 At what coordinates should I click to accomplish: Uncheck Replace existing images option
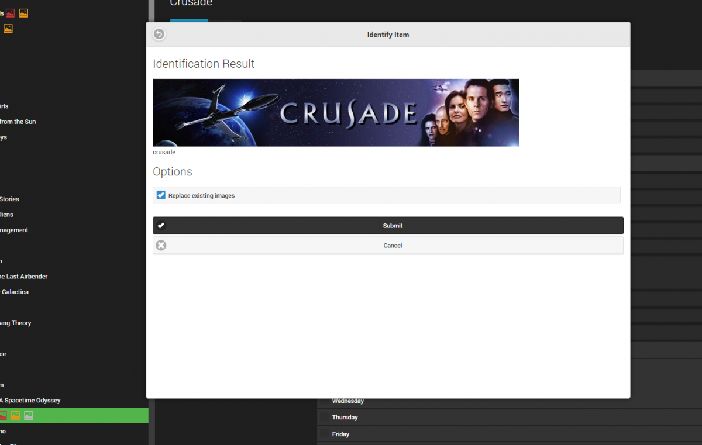[161, 195]
